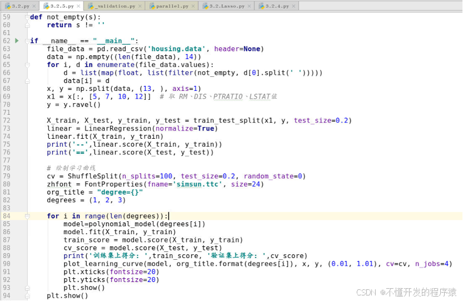Click plt.show() on line 93
This screenshot has width=463, height=301.
[84, 288]
